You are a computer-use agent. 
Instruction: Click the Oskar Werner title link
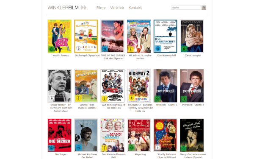(61, 108)
